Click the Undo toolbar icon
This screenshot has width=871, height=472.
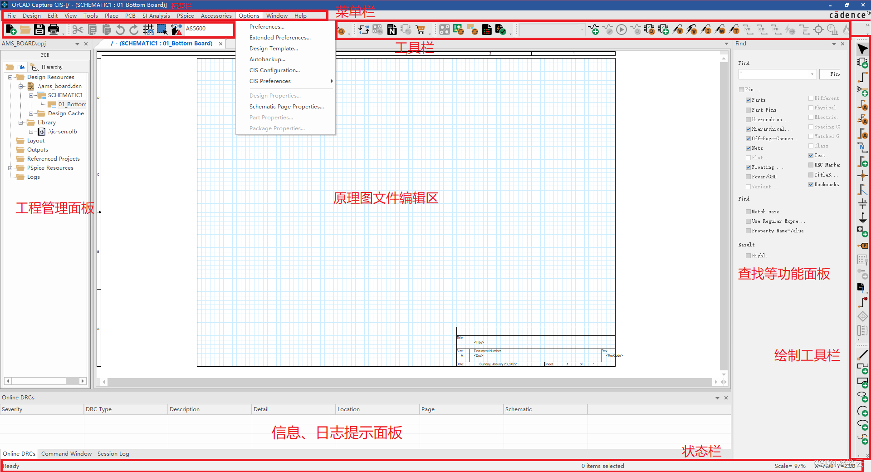(120, 30)
